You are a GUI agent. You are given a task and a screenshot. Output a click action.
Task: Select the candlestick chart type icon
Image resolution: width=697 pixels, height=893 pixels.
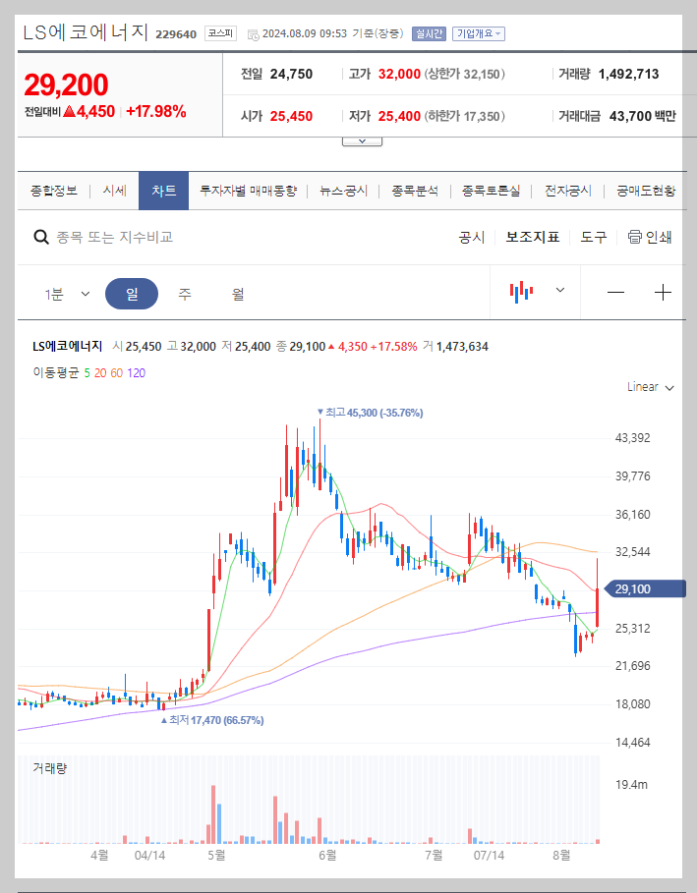(521, 292)
